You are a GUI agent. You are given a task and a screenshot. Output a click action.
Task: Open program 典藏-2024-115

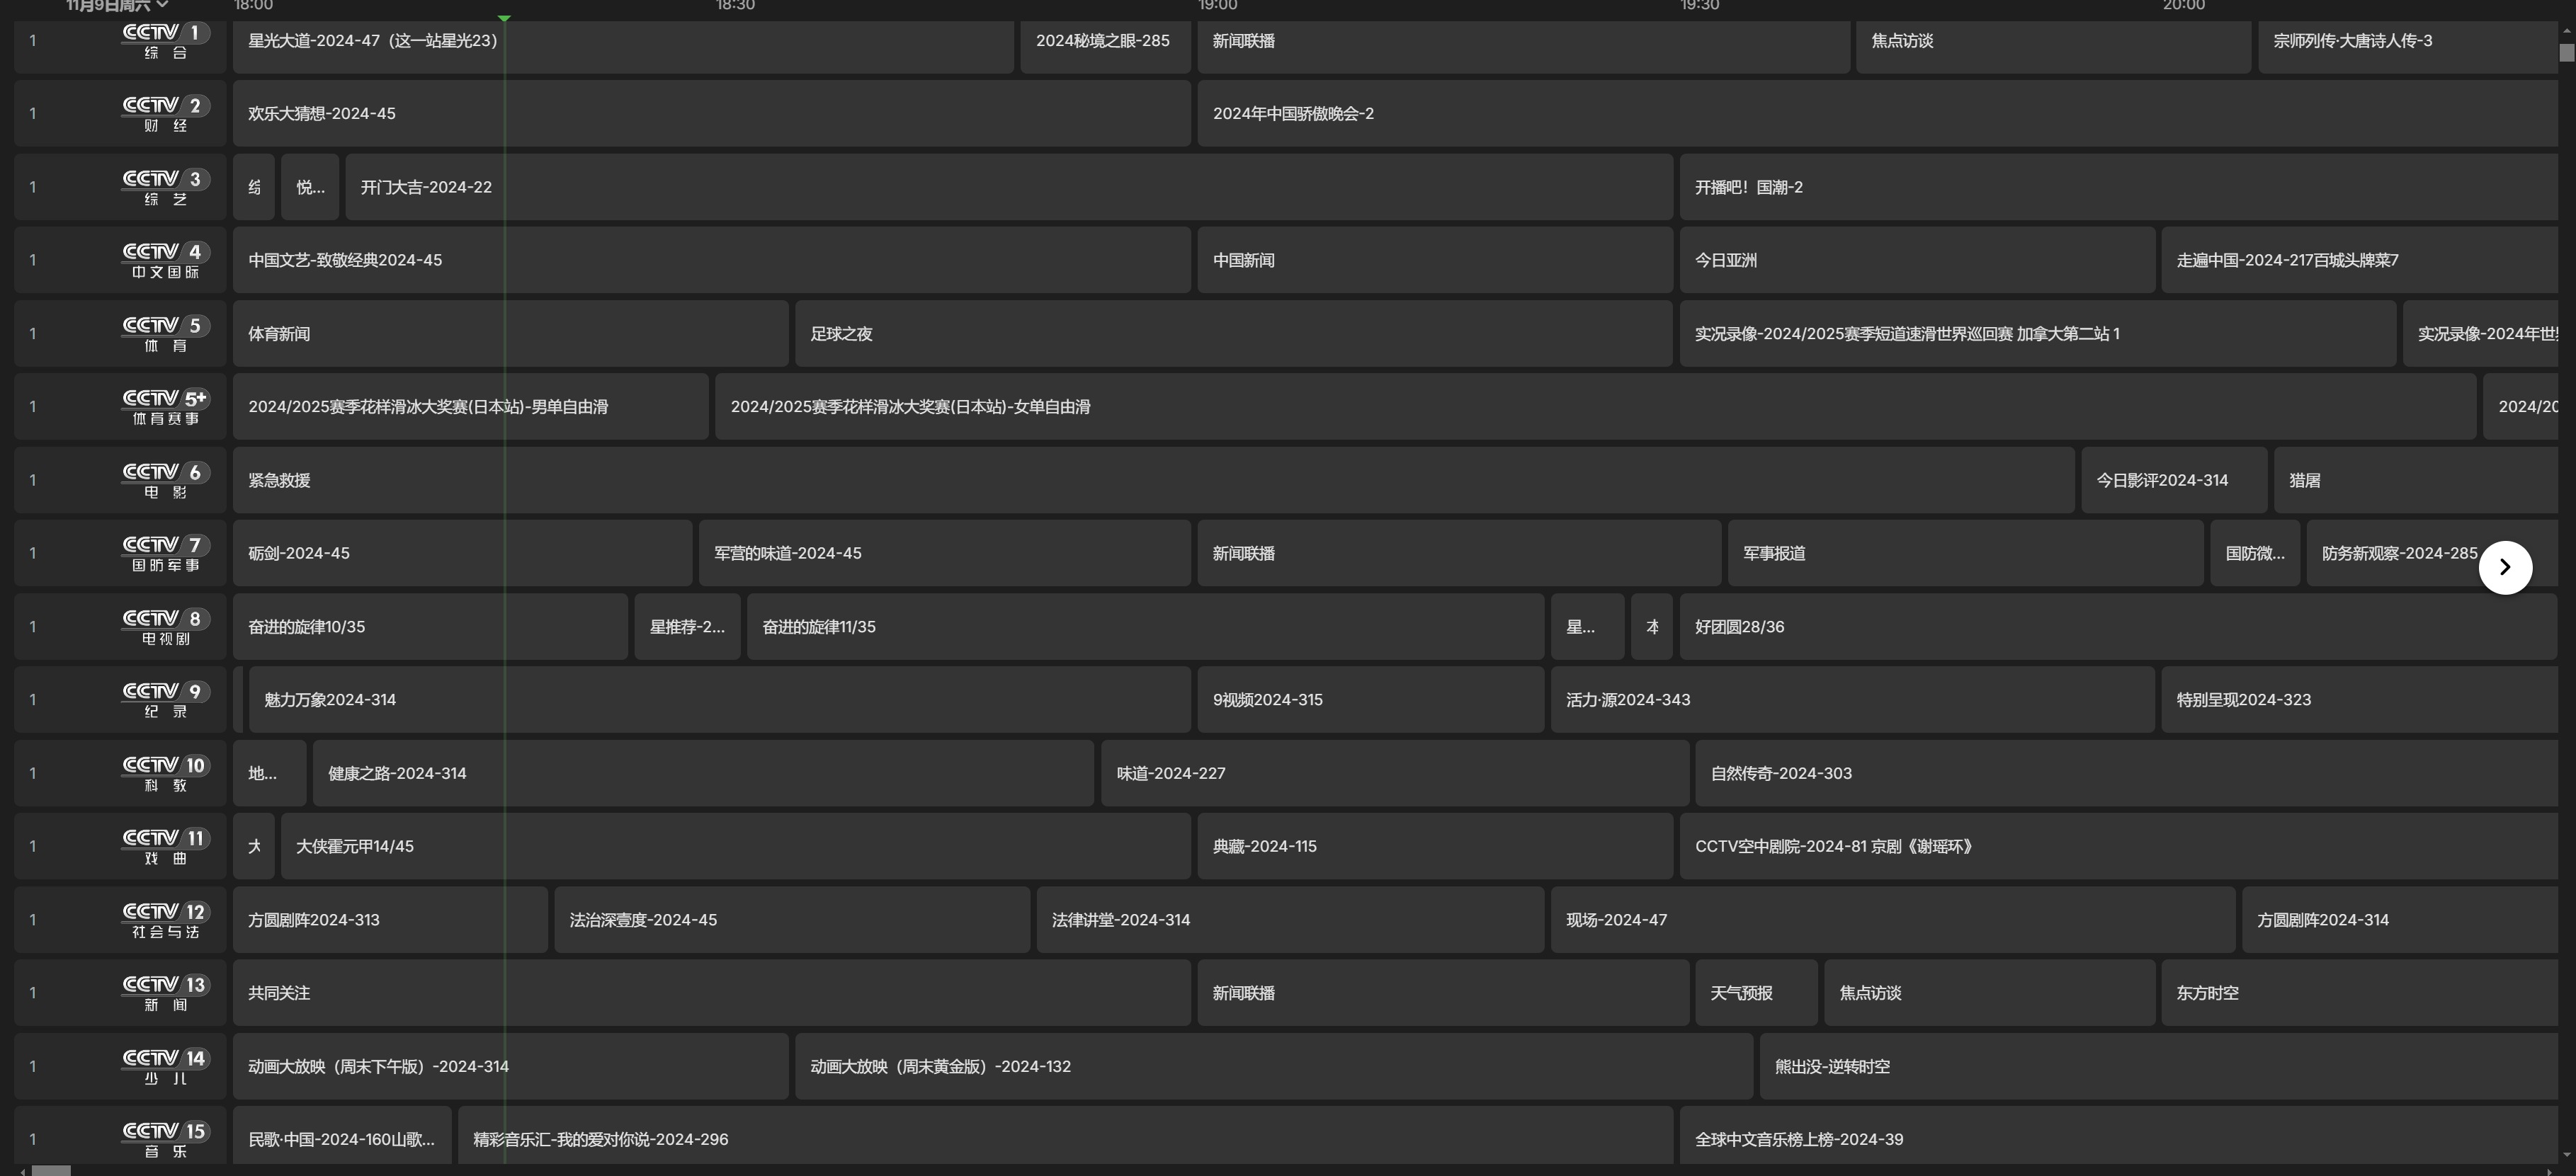[1435, 846]
